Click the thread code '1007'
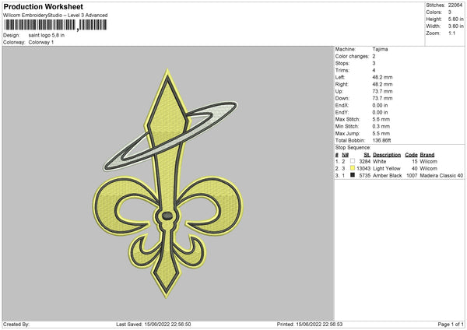Screen dimensions: 467x330 (x=412, y=175)
